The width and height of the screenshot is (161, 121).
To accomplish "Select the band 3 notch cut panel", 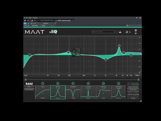I will coord(73,92).
